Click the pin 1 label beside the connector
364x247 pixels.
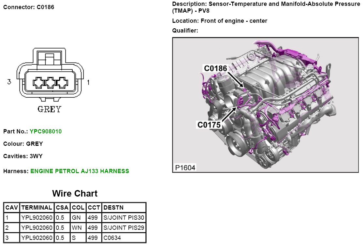coord(88,83)
